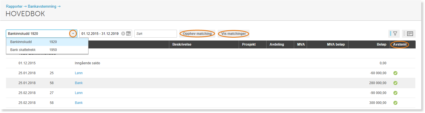
Task: Open the Bank entry dated 25.02.2018
Action: pyautogui.click(x=79, y=103)
